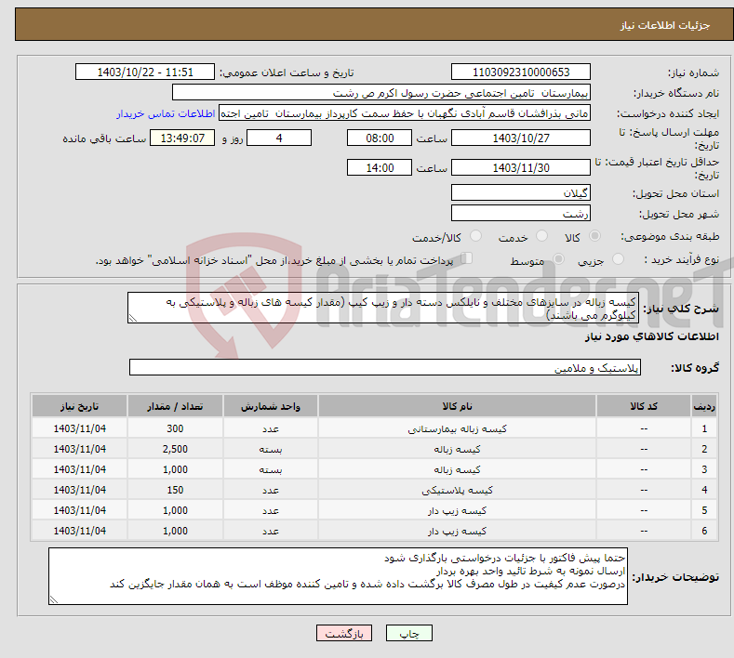Click the تاریخ نیاز column header
Viewport: 734px width, 658px height.
pos(80,406)
